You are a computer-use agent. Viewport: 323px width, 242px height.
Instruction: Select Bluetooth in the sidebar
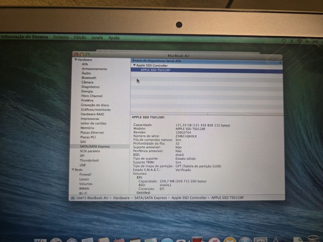[89, 78]
